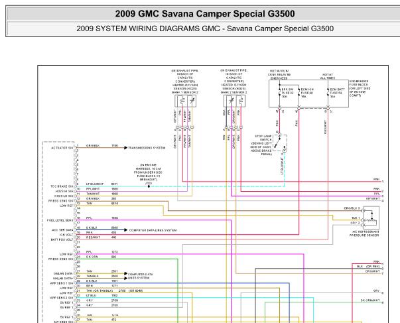Click the vertical "RED/WHT" label below ECM BATT fuse
Image resolution: width=400 pixels, height=323 pixels.
(326, 127)
